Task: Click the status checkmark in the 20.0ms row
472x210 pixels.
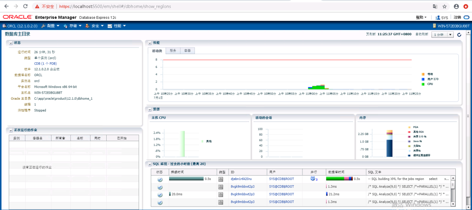Action: 160,195
